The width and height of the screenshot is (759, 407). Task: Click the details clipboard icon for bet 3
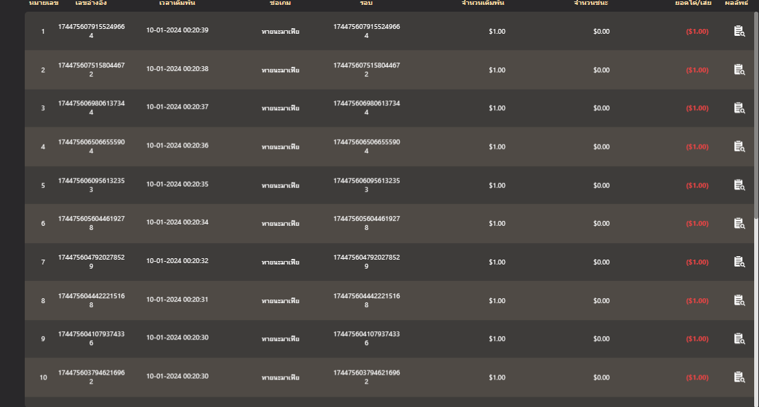click(740, 108)
